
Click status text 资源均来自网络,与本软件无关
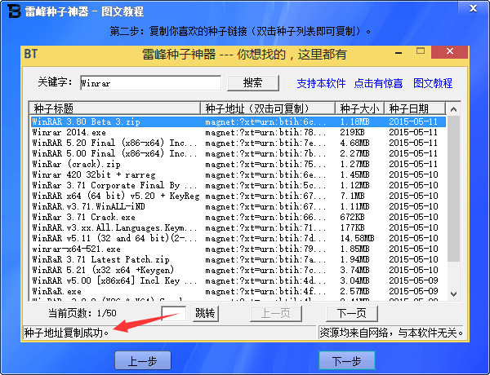click(391, 333)
